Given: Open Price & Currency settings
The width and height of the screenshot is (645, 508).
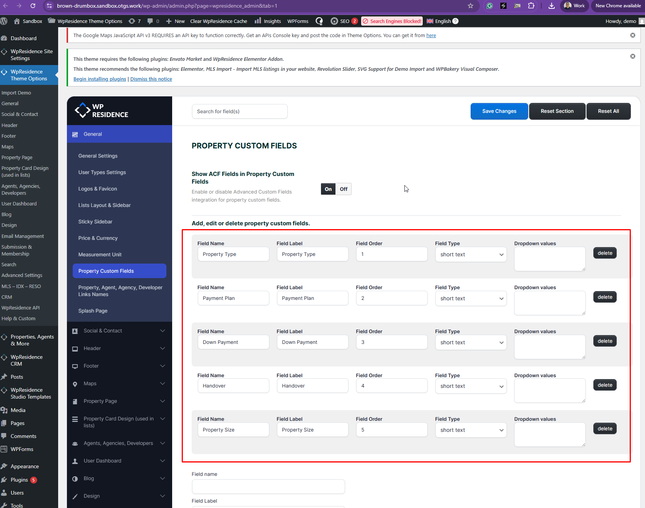Looking at the screenshot, I should [98, 238].
